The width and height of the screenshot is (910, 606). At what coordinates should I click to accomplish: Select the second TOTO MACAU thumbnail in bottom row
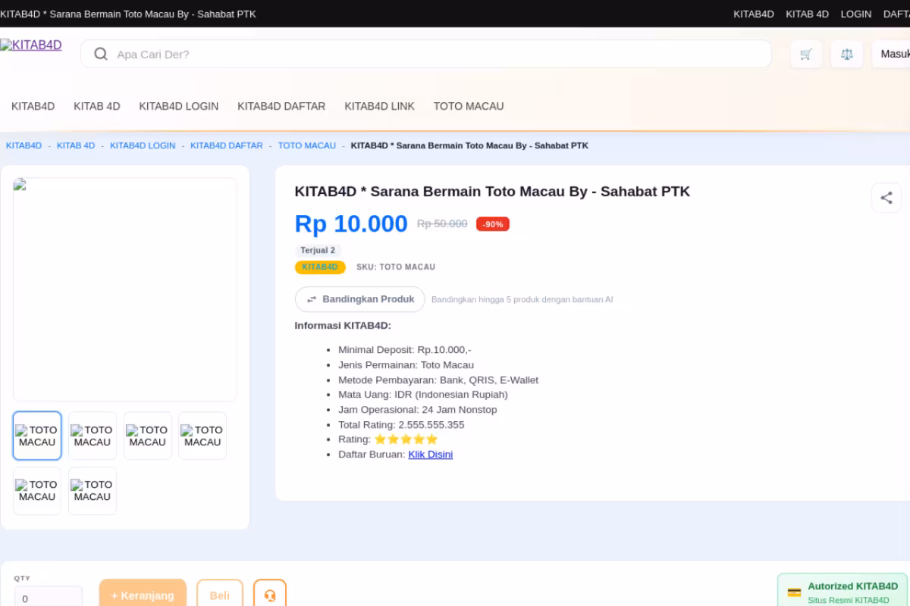(93, 491)
